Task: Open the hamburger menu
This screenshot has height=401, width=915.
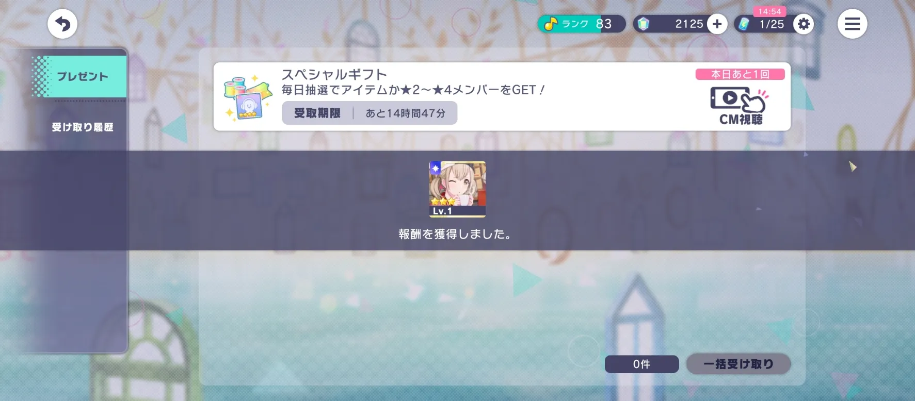Action: 852,24
